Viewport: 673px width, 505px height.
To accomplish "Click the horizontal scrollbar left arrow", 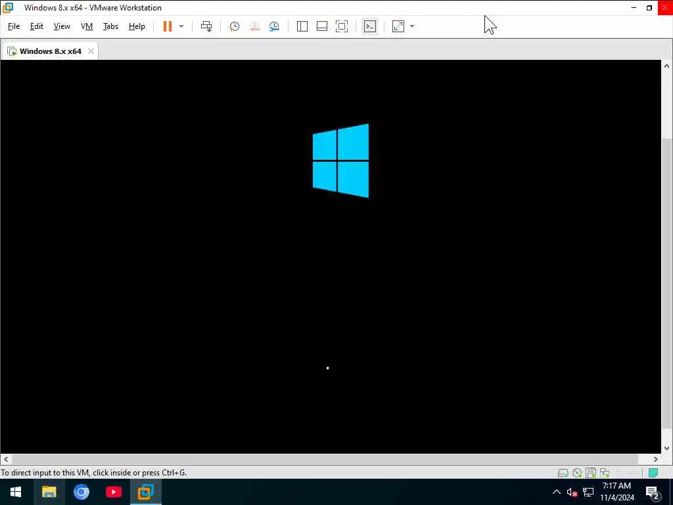I will (5, 459).
